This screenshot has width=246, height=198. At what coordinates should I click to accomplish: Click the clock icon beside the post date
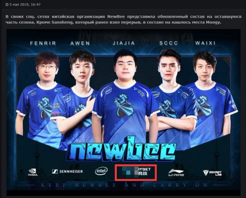[x=7, y=5]
